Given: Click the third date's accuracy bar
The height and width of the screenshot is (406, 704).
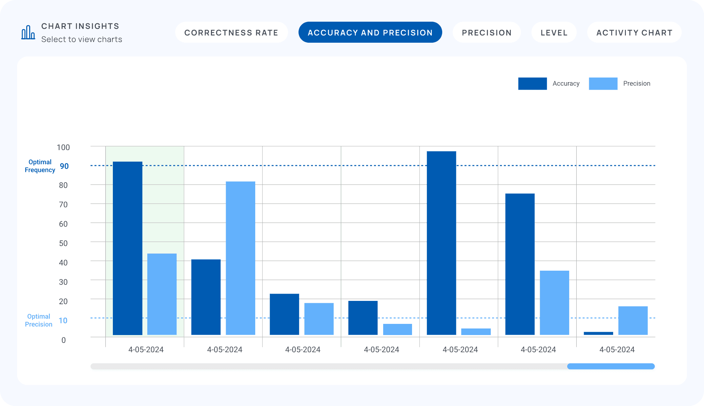Looking at the screenshot, I should click(284, 314).
